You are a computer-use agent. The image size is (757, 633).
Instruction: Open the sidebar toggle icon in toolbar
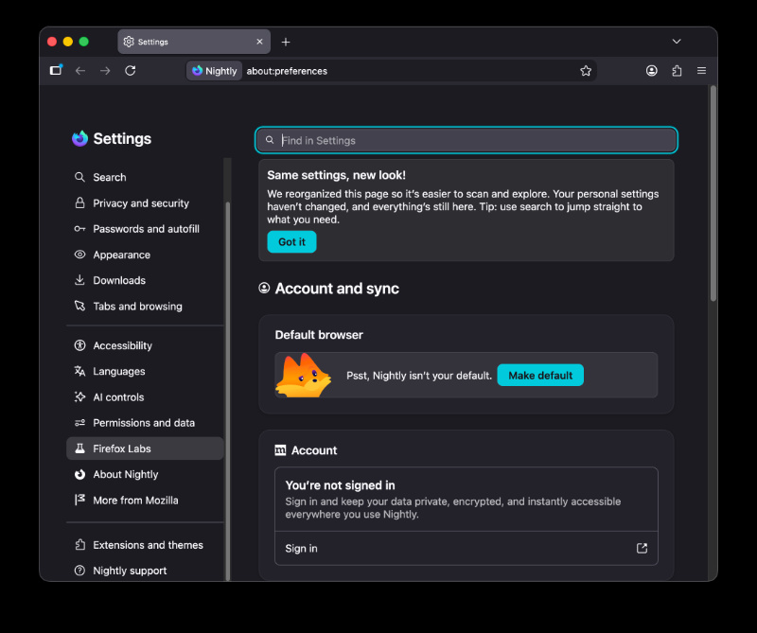[56, 71]
